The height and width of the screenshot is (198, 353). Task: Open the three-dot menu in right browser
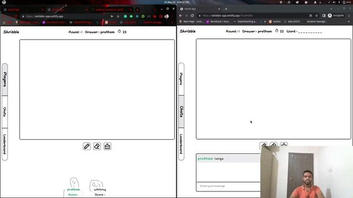coord(349,15)
